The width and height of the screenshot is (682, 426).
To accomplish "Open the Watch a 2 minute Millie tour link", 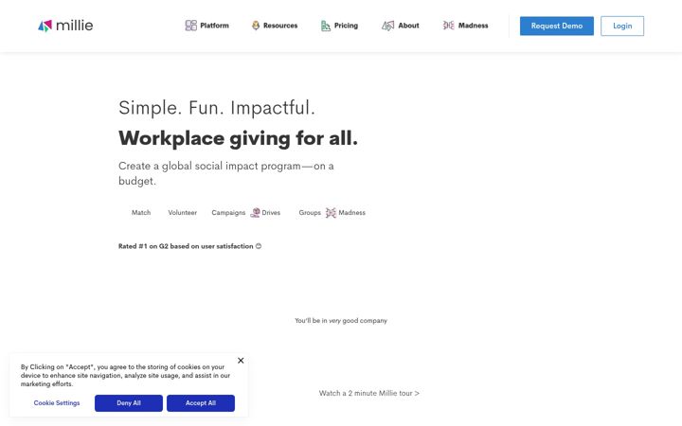I will point(369,393).
